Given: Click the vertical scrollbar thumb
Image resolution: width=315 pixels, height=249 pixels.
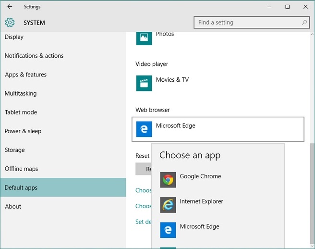Looking at the screenshot, I should point(312,194).
